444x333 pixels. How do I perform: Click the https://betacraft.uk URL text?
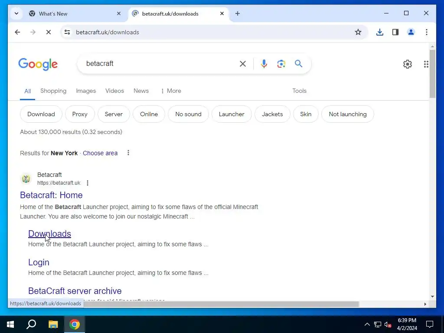(59, 183)
